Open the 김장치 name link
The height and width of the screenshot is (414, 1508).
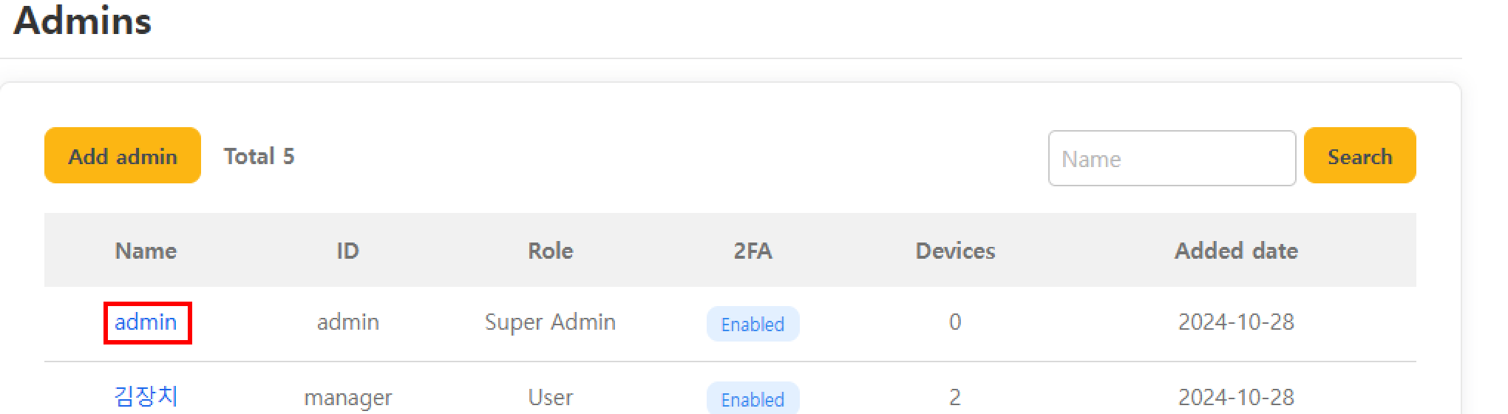146,397
